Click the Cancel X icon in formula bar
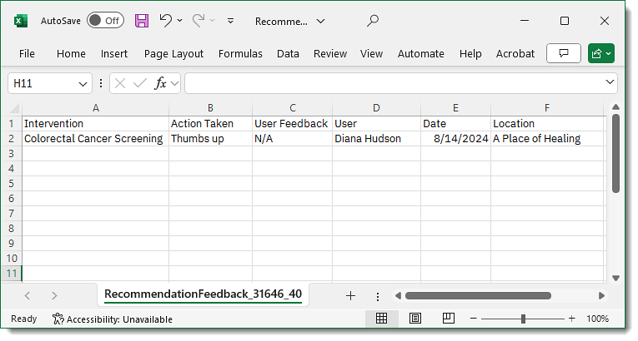638x341 pixels. (119, 84)
